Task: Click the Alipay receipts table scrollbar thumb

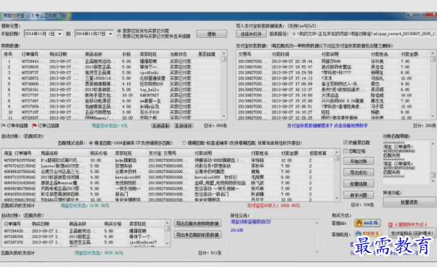Action: coord(432,59)
